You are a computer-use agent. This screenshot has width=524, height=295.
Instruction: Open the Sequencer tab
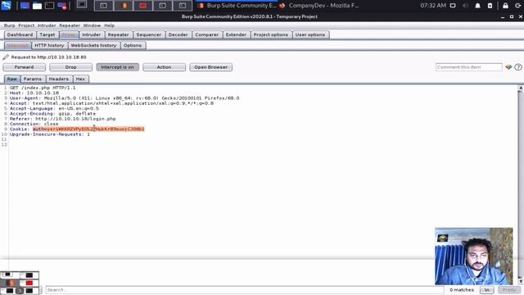[149, 34]
